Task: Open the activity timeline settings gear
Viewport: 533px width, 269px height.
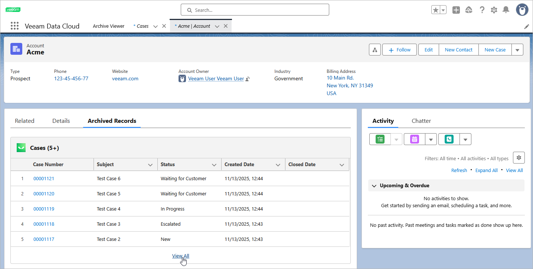Action: (519, 157)
